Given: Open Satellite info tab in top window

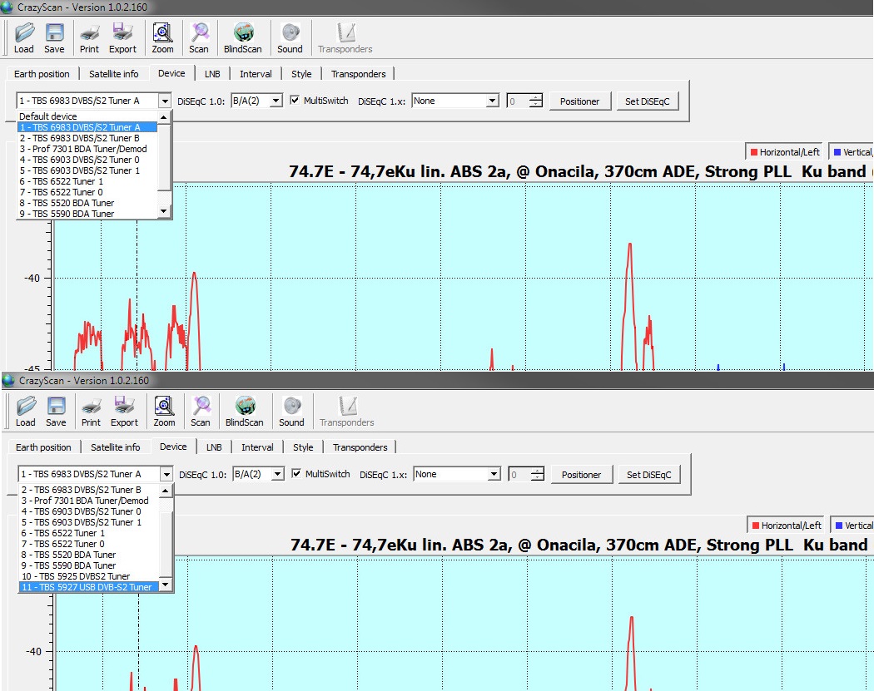Looking at the screenshot, I should click(114, 74).
